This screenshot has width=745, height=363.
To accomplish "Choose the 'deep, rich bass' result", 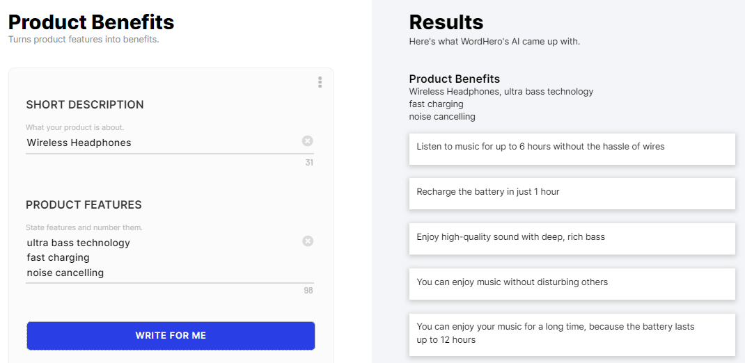I will [572, 239].
